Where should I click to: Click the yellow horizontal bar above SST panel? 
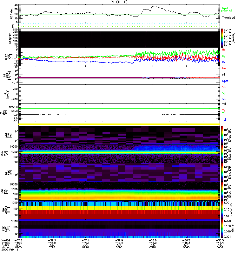pyautogui.click(x=119, y=124)
